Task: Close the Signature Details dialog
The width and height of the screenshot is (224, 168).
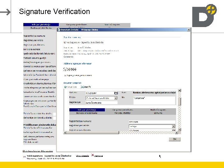Action: tap(189, 30)
